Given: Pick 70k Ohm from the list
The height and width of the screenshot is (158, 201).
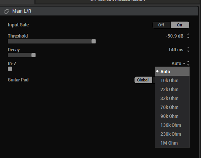Looking at the screenshot, I should tap(172, 107).
